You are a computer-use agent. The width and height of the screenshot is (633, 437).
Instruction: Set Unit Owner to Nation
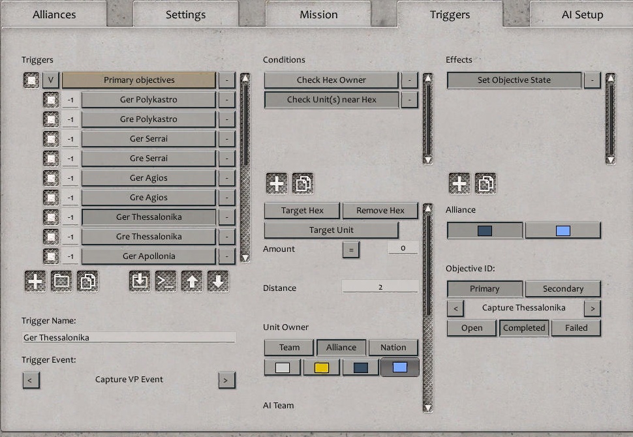394,348
